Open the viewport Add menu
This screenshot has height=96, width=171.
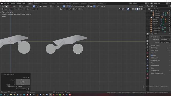[x=24, y=9]
